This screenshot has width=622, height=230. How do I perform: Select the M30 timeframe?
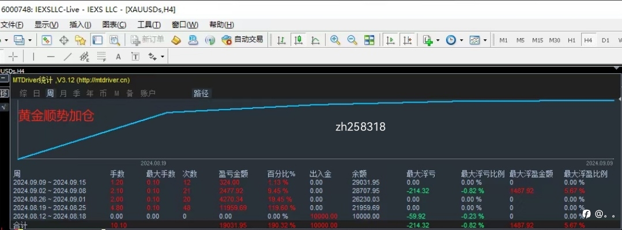click(555, 40)
